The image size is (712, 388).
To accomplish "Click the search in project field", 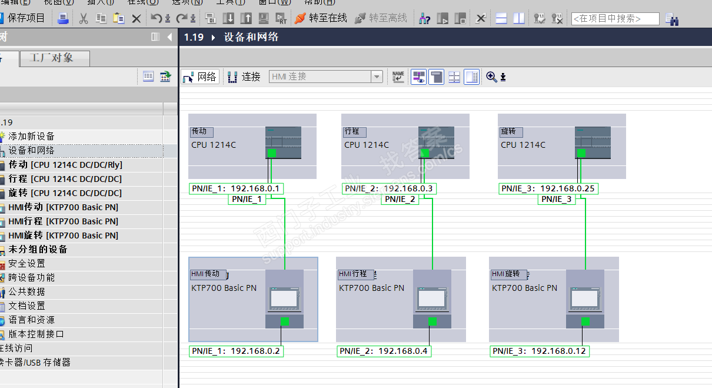I will click(x=615, y=19).
